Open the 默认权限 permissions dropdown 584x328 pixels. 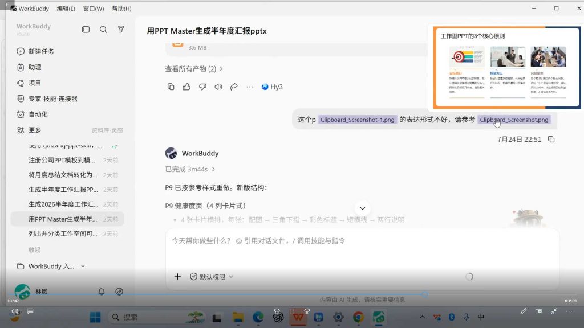(212, 277)
